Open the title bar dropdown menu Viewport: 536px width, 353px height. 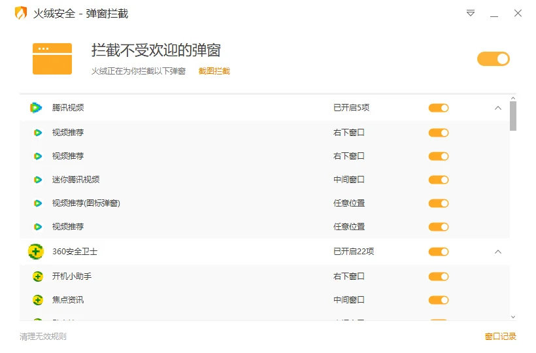point(471,13)
